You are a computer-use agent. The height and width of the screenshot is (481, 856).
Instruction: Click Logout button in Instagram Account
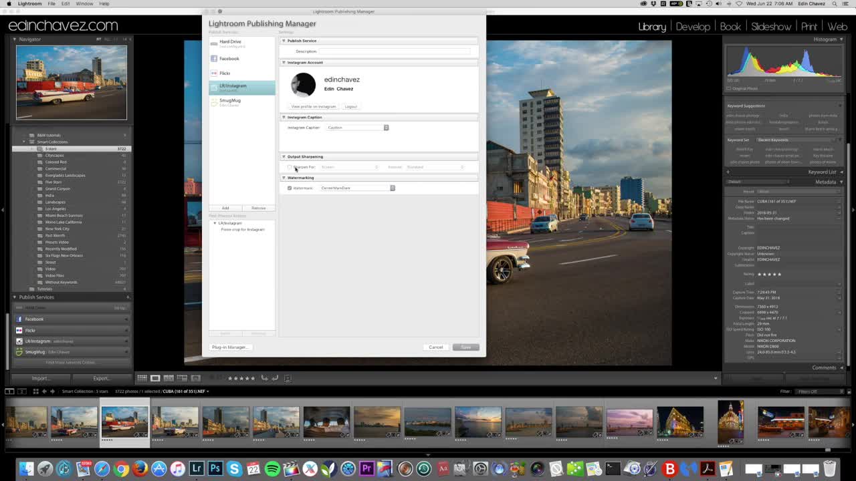pos(351,107)
